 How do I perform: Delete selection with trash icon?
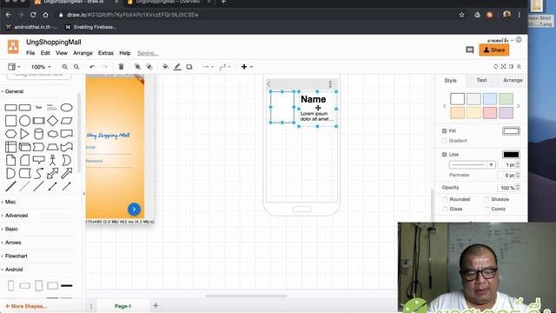coord(121,67)
